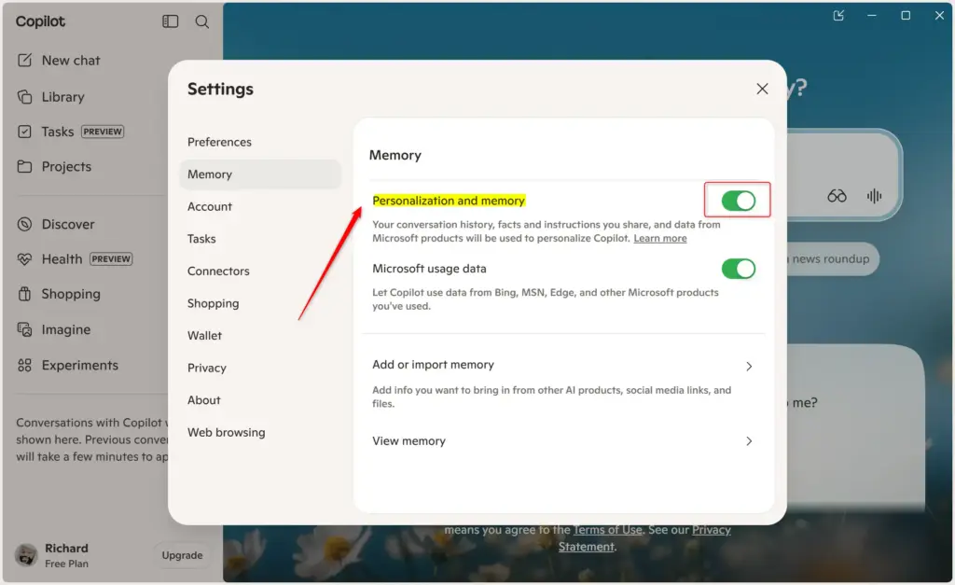Click the Upgrade button
Viewport: 955px width, 585px height.
click(x=182, y=555)
